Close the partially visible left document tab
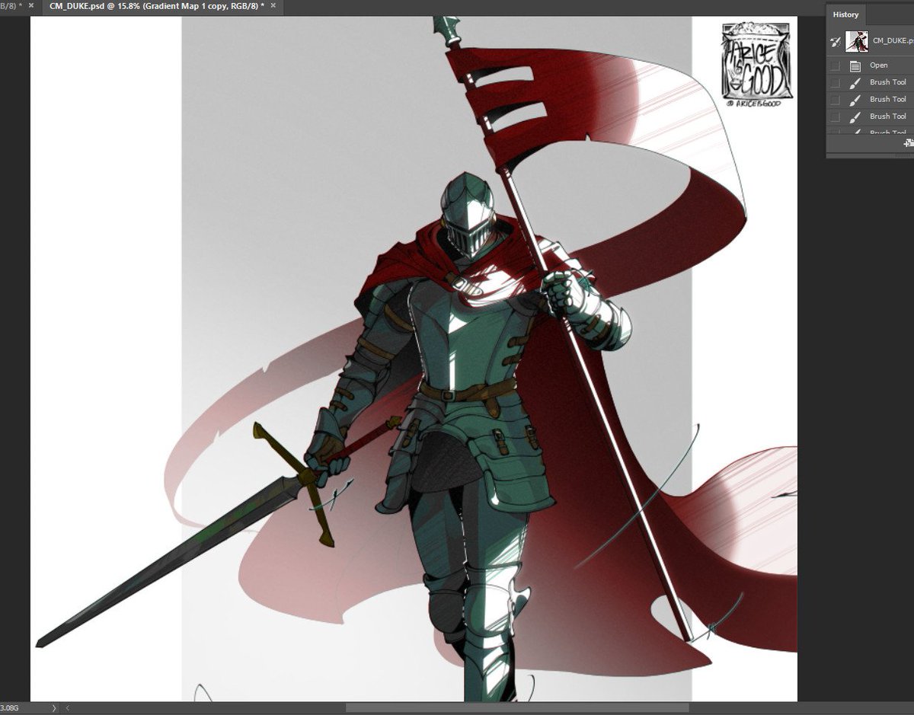The height and width of the screenshot is (715, 914). pos(31,6)
